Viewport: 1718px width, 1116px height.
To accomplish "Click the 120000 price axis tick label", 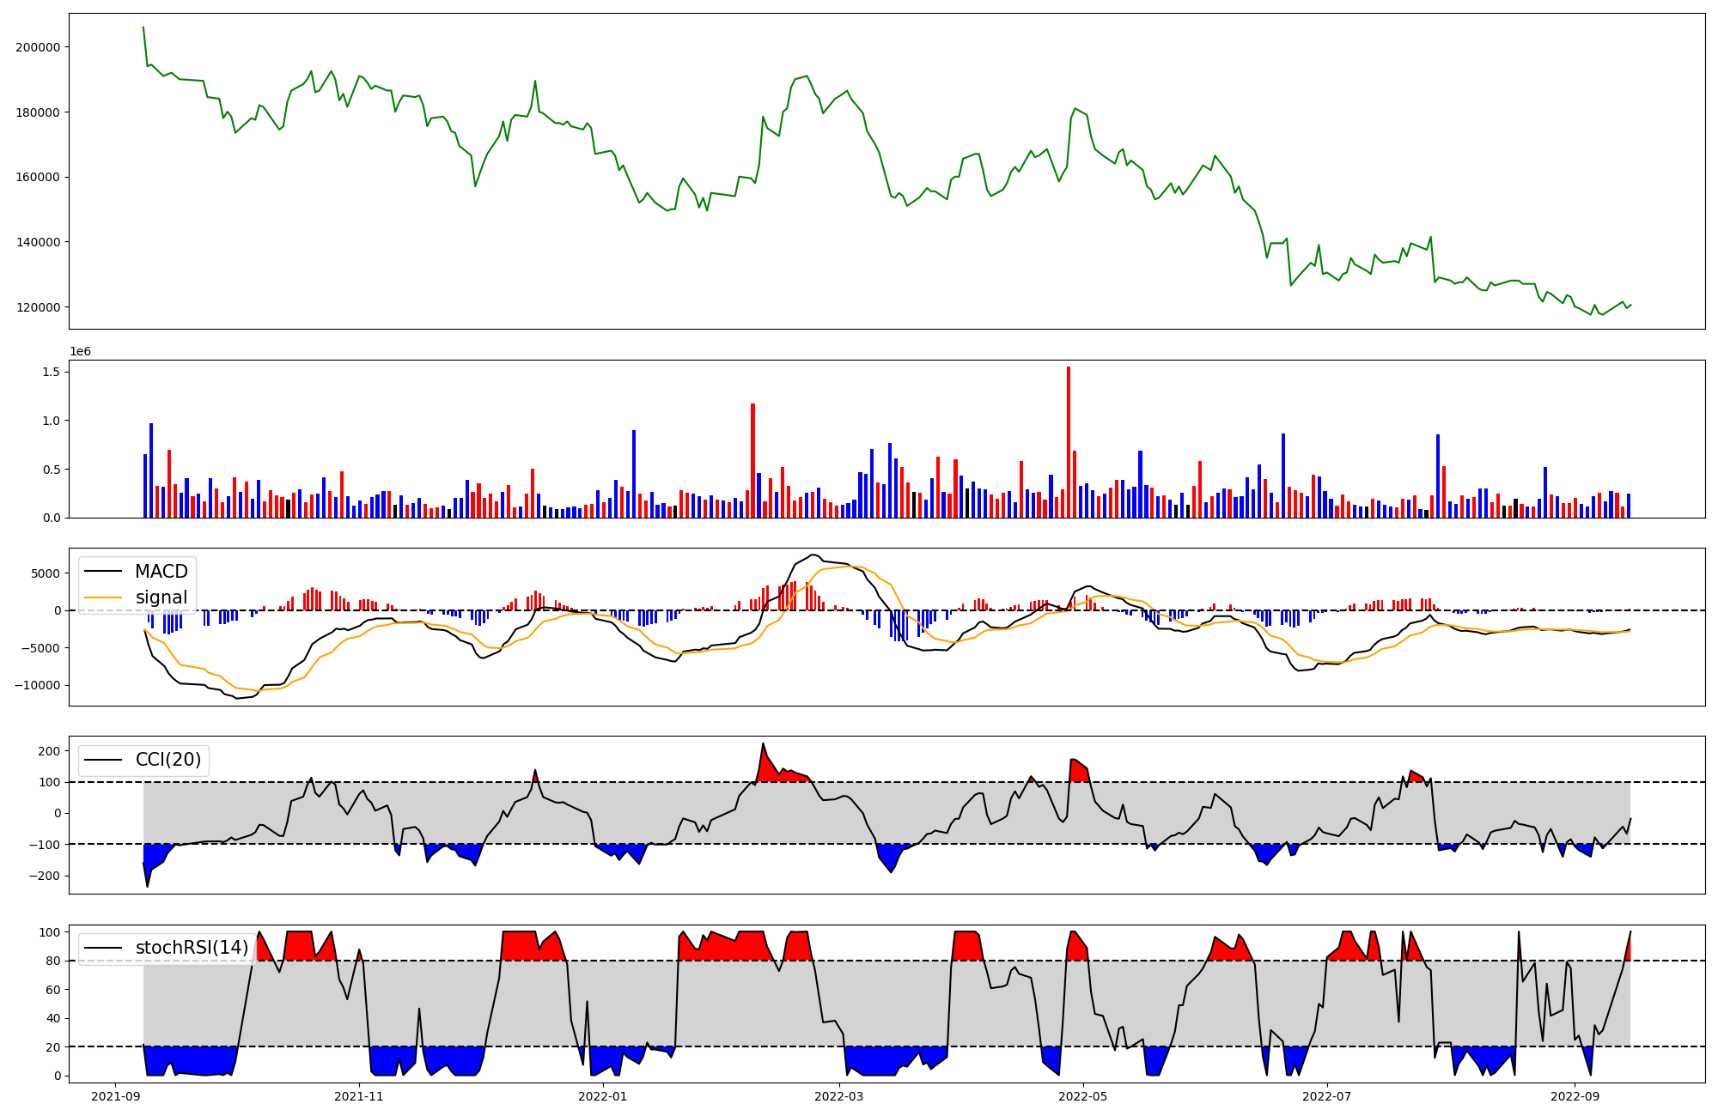I will click(38, 307).
